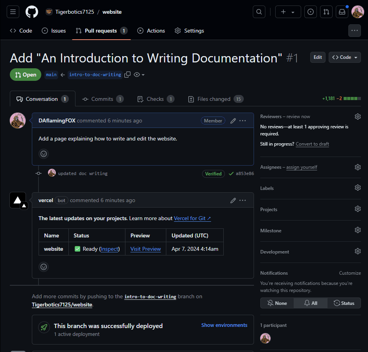Click the diffstat colored squares bar
Viewport: 368px width, 352px height.
(x=352, y=99)
